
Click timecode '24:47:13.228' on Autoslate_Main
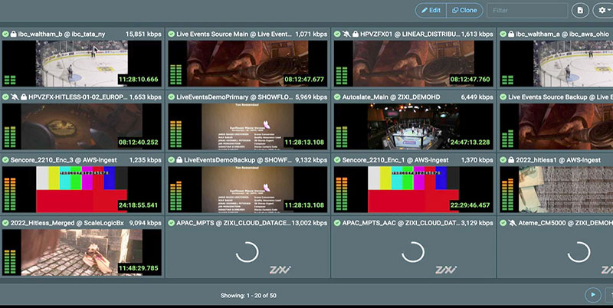[470, 143]
